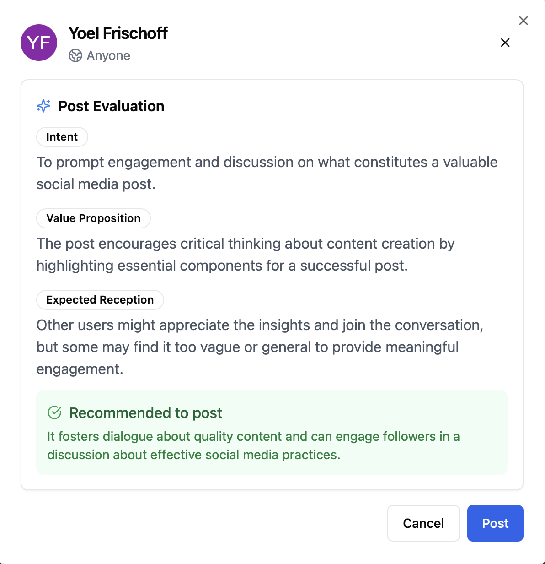This screenshot has height=564, width=545.
Task: Click the Yoel Frischoff name
Action: point(118,33)
